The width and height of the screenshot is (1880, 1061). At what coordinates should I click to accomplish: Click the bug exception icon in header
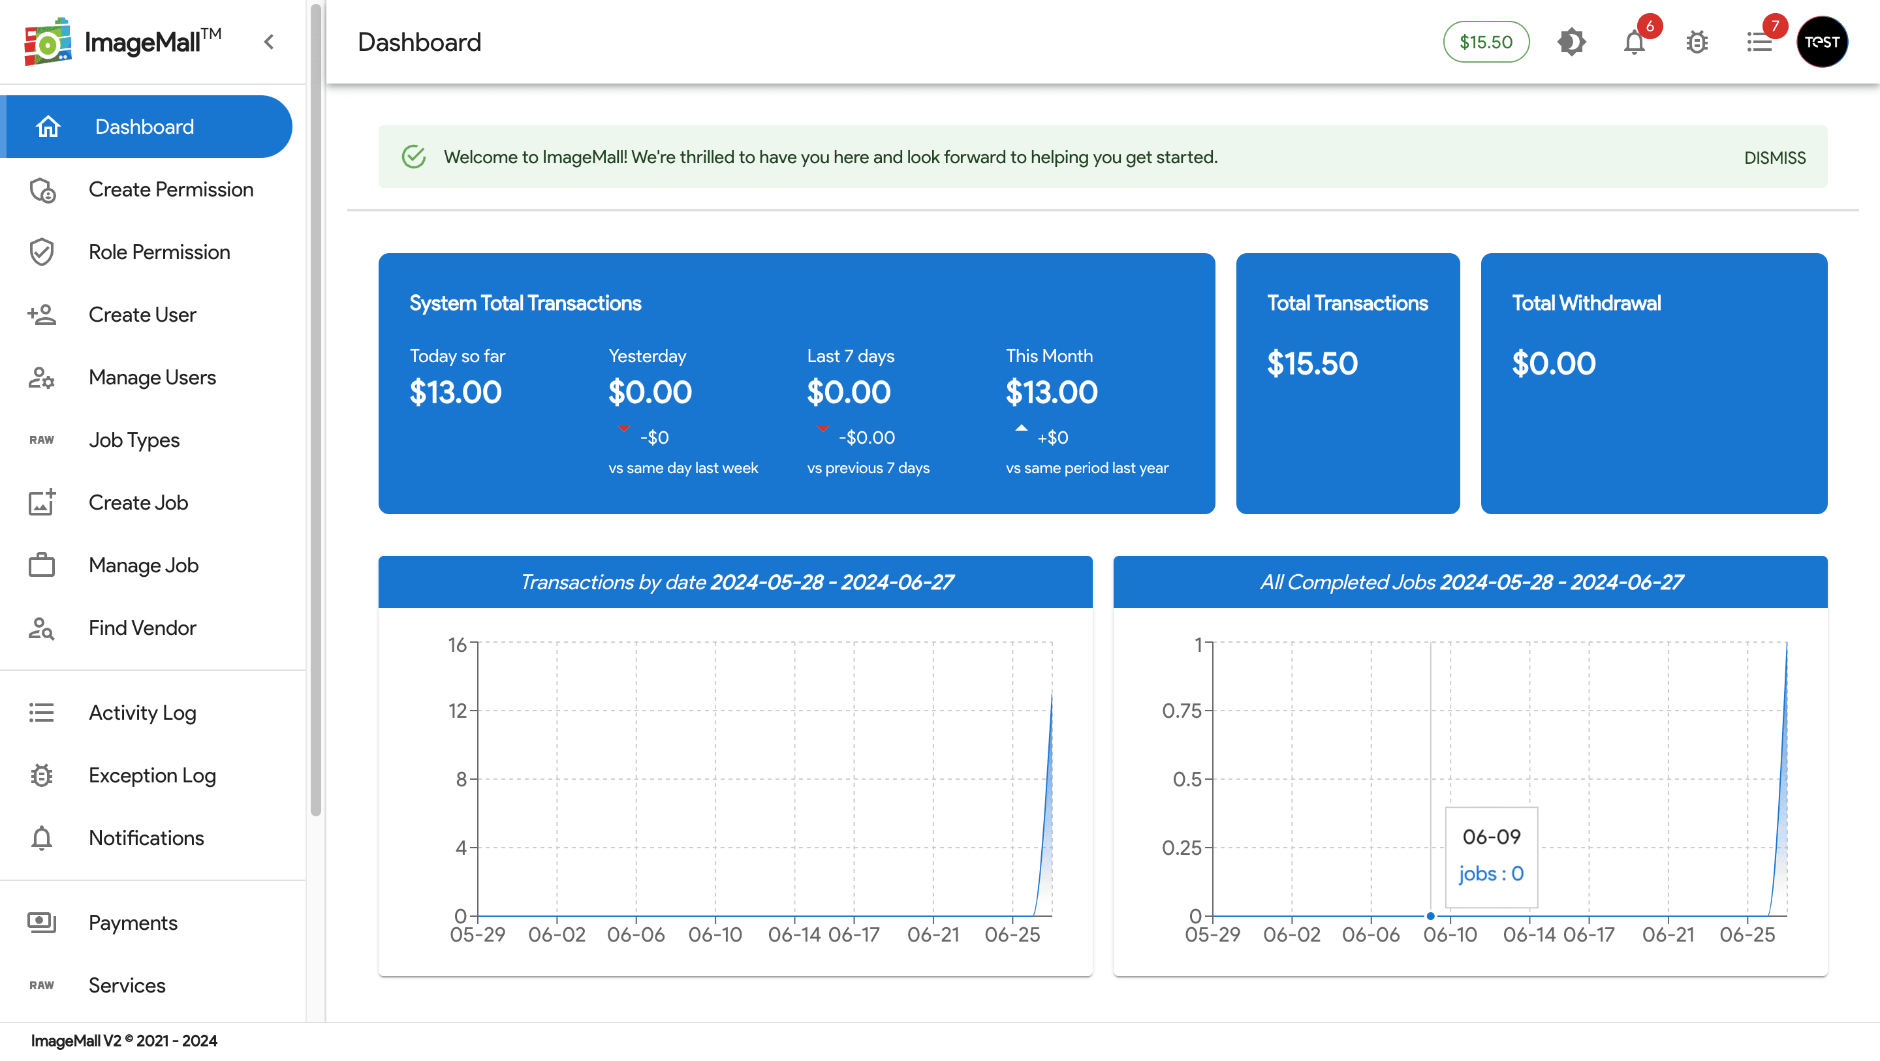1697,42
